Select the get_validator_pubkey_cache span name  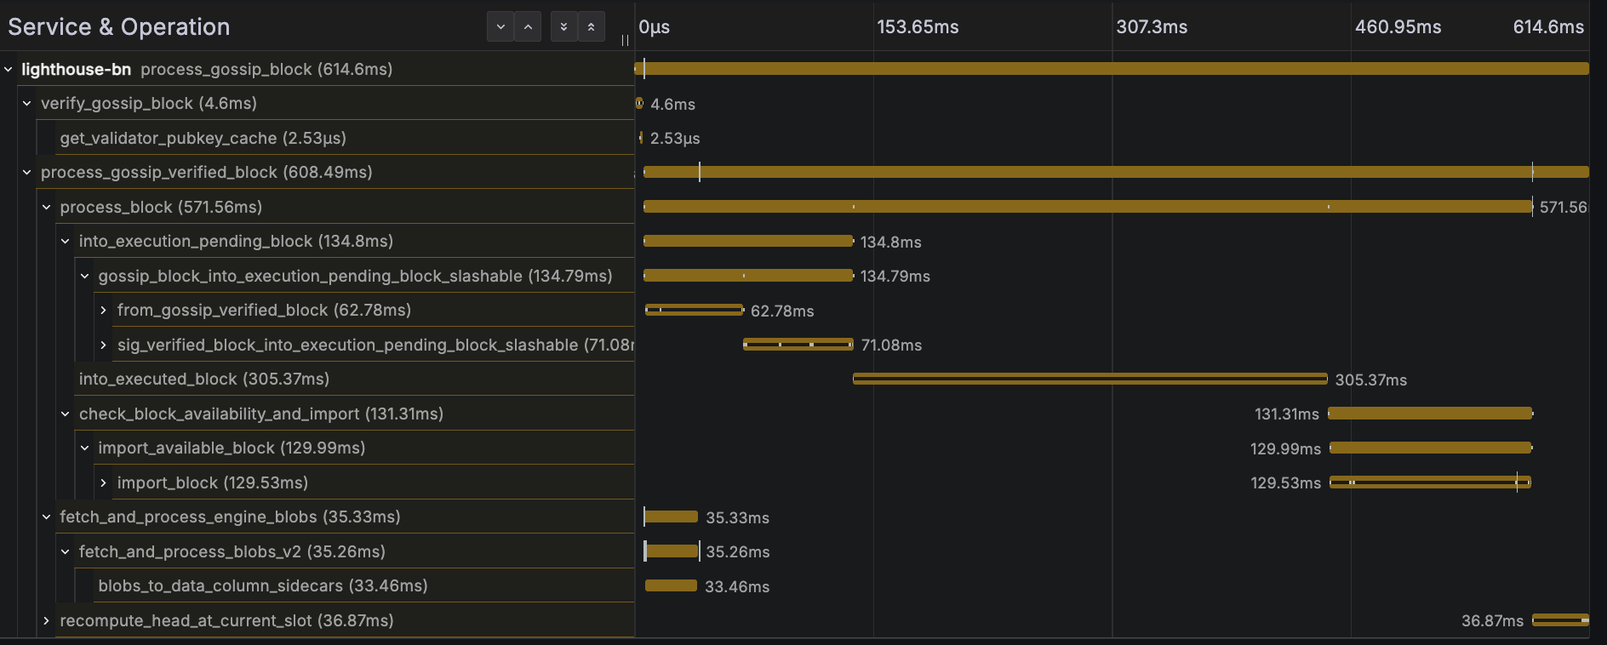pos(203,139)
